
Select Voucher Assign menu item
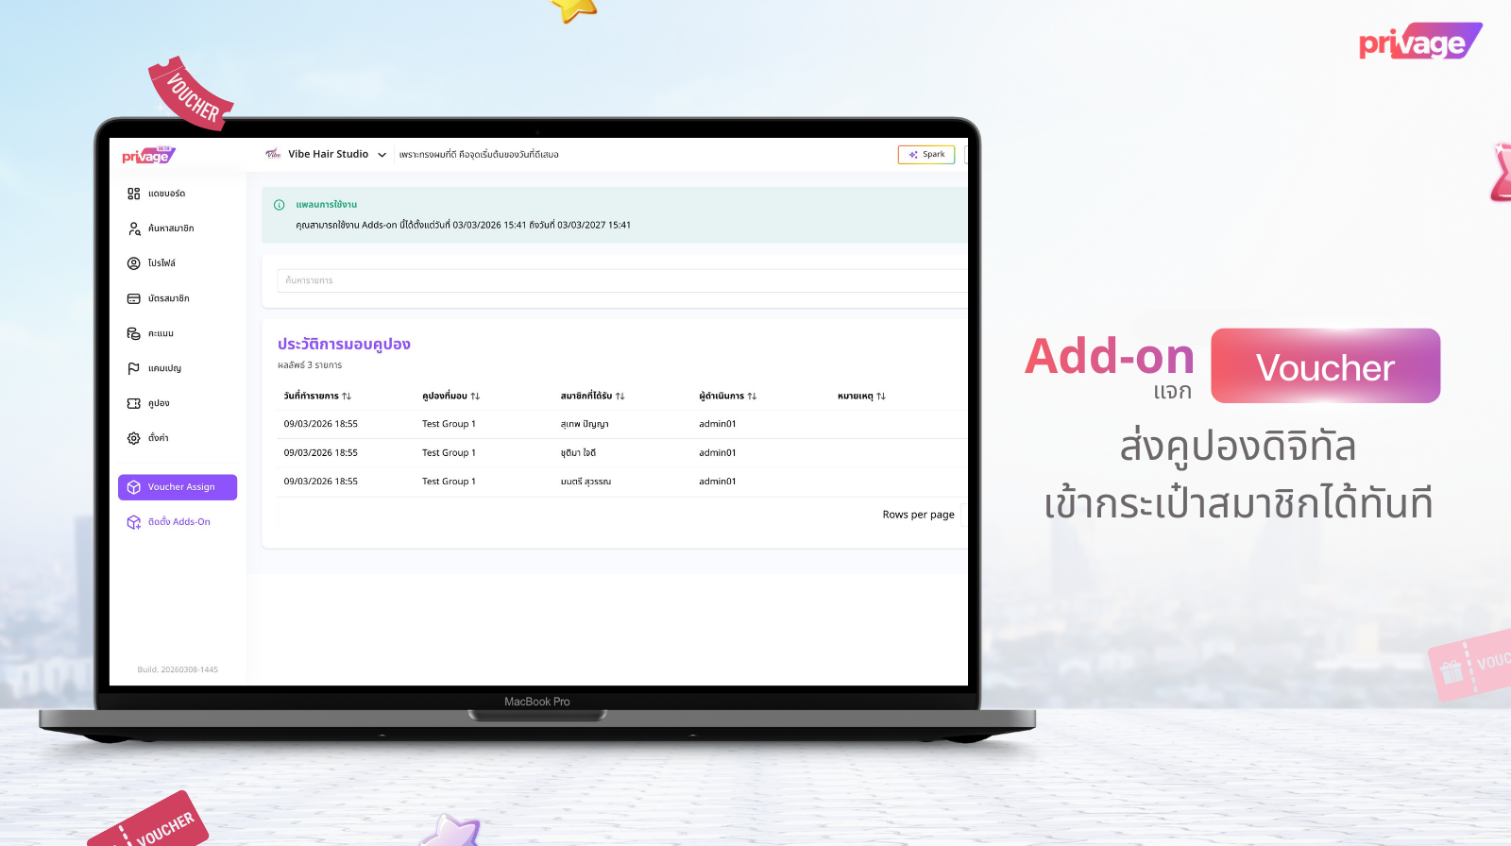(x=178, y=487)
